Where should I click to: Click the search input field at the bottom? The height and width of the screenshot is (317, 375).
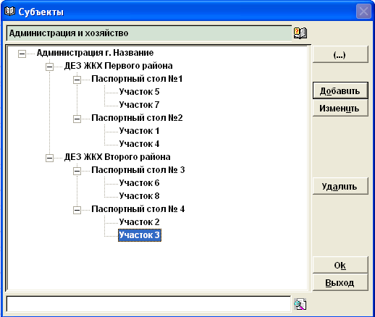(x=148, y=304)
